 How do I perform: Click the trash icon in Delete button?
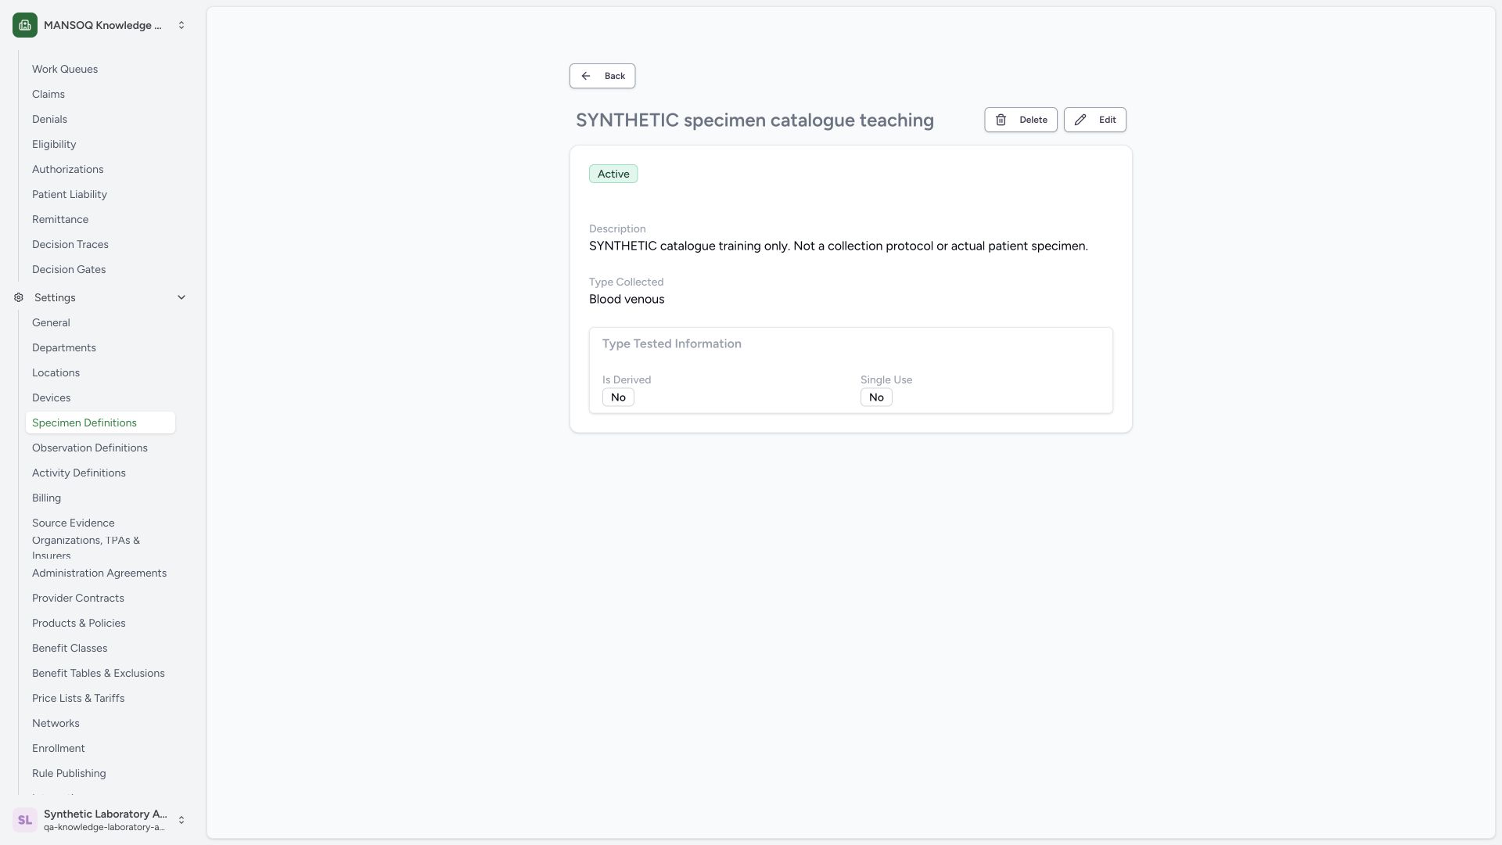click(x=1001, y=120)
